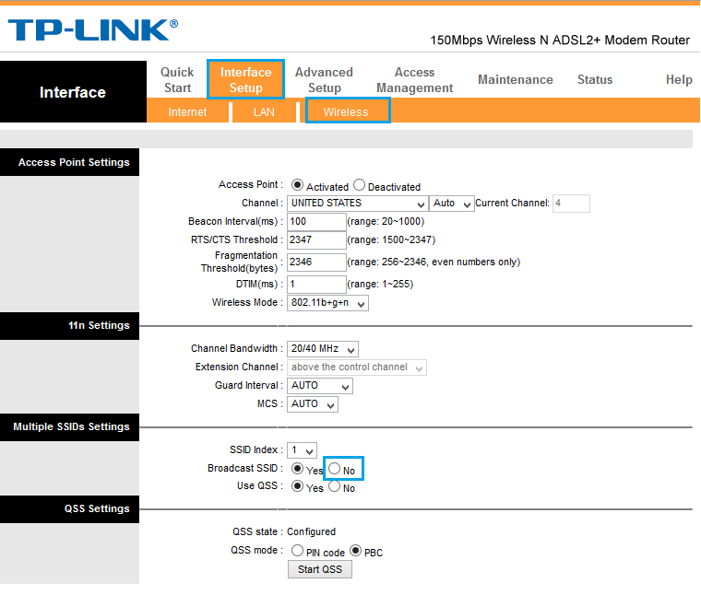Select the Wireless sub-tab
This screenshot has width=701, height=595.
point(346,112)
